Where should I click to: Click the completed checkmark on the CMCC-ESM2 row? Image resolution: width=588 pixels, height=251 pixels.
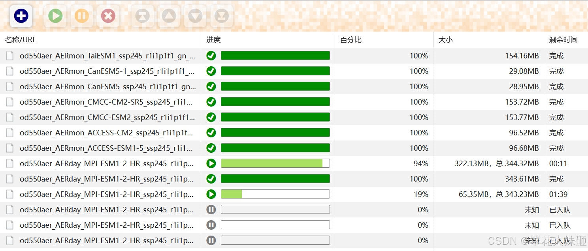pos(211,117)
